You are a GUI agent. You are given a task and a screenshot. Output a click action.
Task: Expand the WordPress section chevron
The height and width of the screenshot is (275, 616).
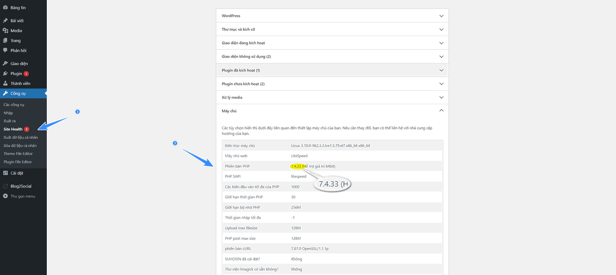coord(441,16)
